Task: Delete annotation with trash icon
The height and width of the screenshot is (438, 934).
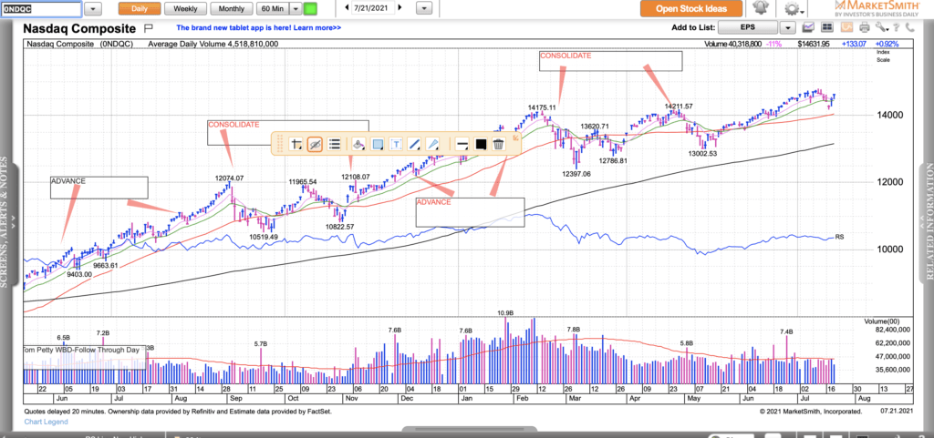Action: point(499,144)
